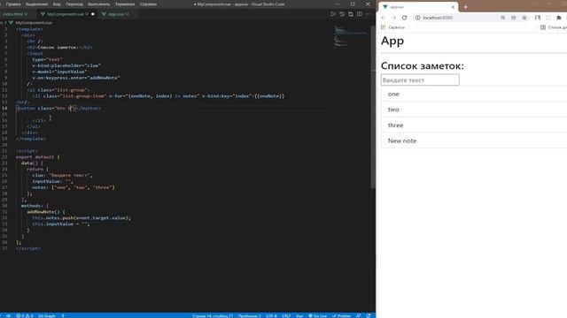Image resolution: width=567 pixels, height=318 pixels.
Task: Open the Вид menu
Action: click(x=57, y=4)
